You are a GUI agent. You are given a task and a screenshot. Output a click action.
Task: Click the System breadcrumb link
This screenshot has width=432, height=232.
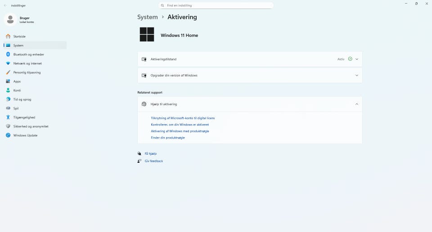[148, 17]
